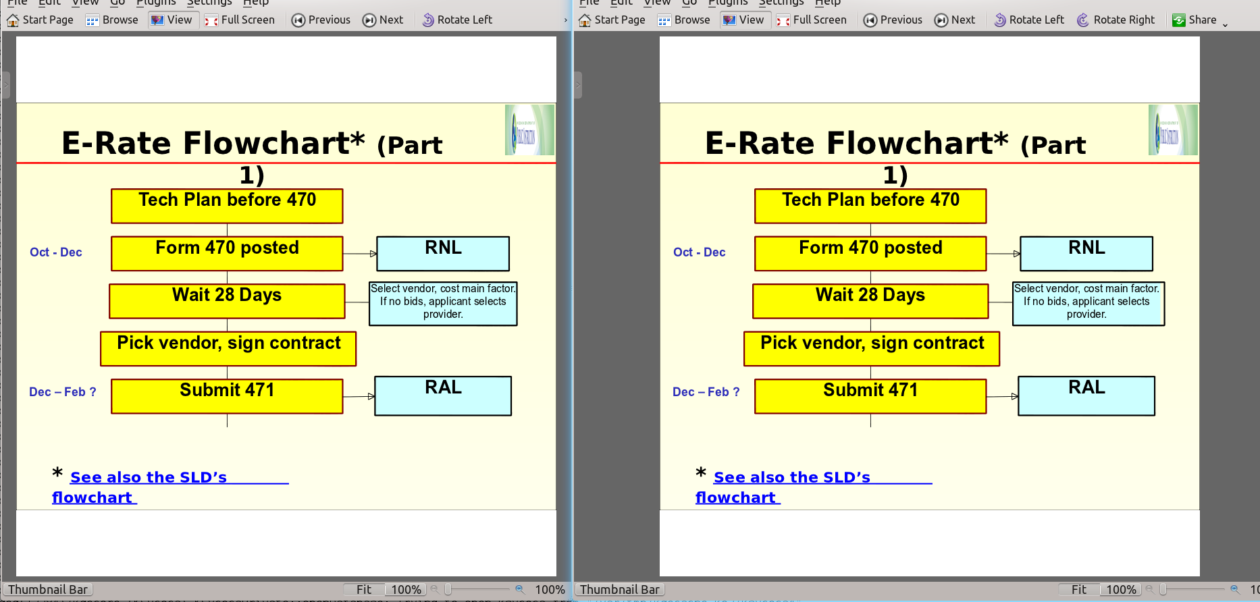Toggle the Fit zoom button in right window
Image resolution: width=1260 pixels, height=602 pixels.
1078,590
